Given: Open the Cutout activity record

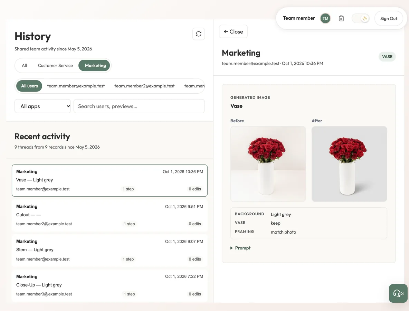Looking at the screenshot, I should [110, 216].
